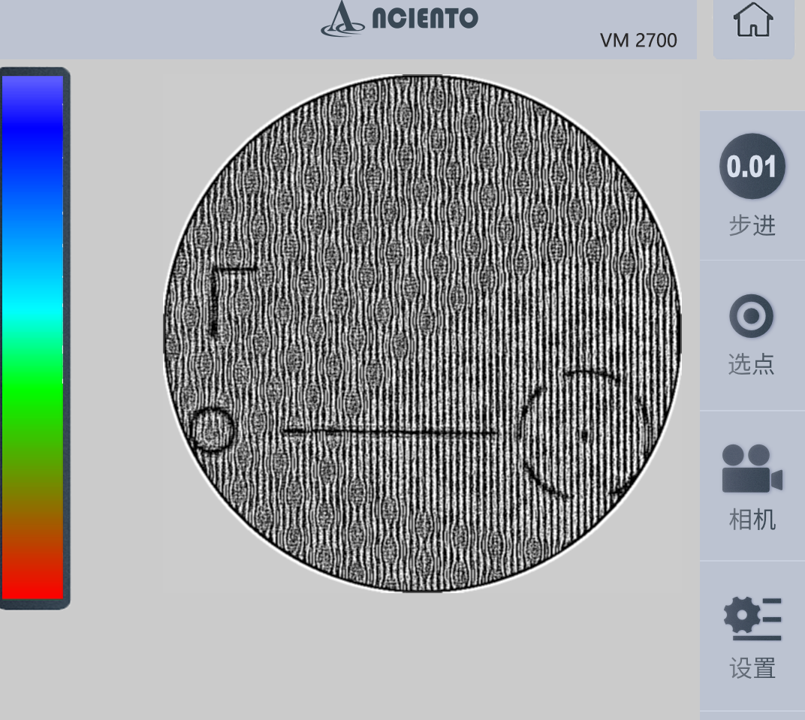The image size is (805, 720).
Task: Click the 设置 text label
Action: pos(752,667)
